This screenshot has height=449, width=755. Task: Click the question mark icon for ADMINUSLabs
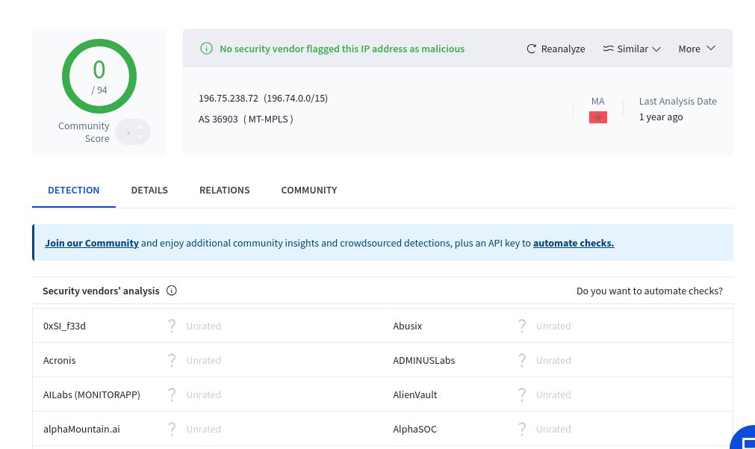(x=521, y=360)
